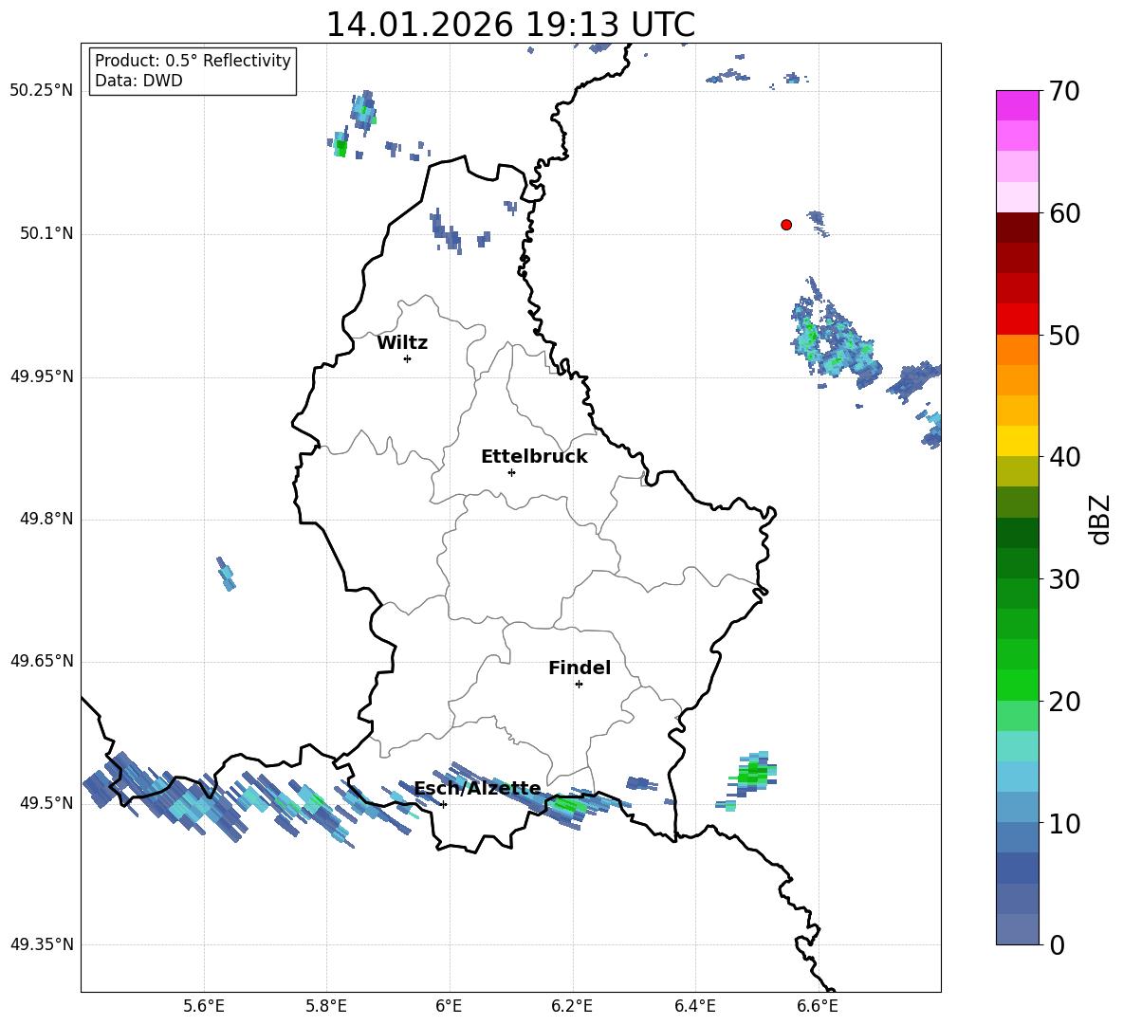Click the 50.1°N latitude label
1123x1025 pixels.
(46, 234)
